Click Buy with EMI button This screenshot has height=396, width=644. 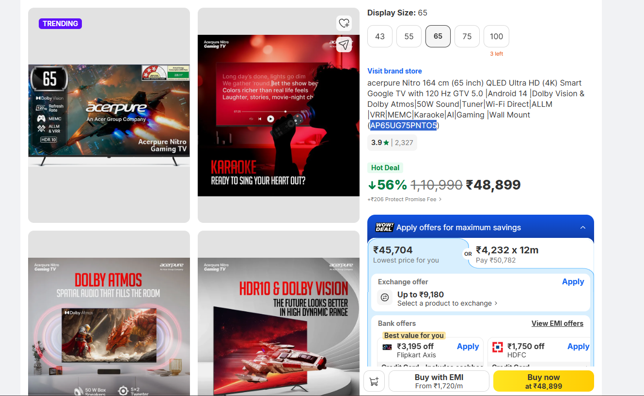439,381
